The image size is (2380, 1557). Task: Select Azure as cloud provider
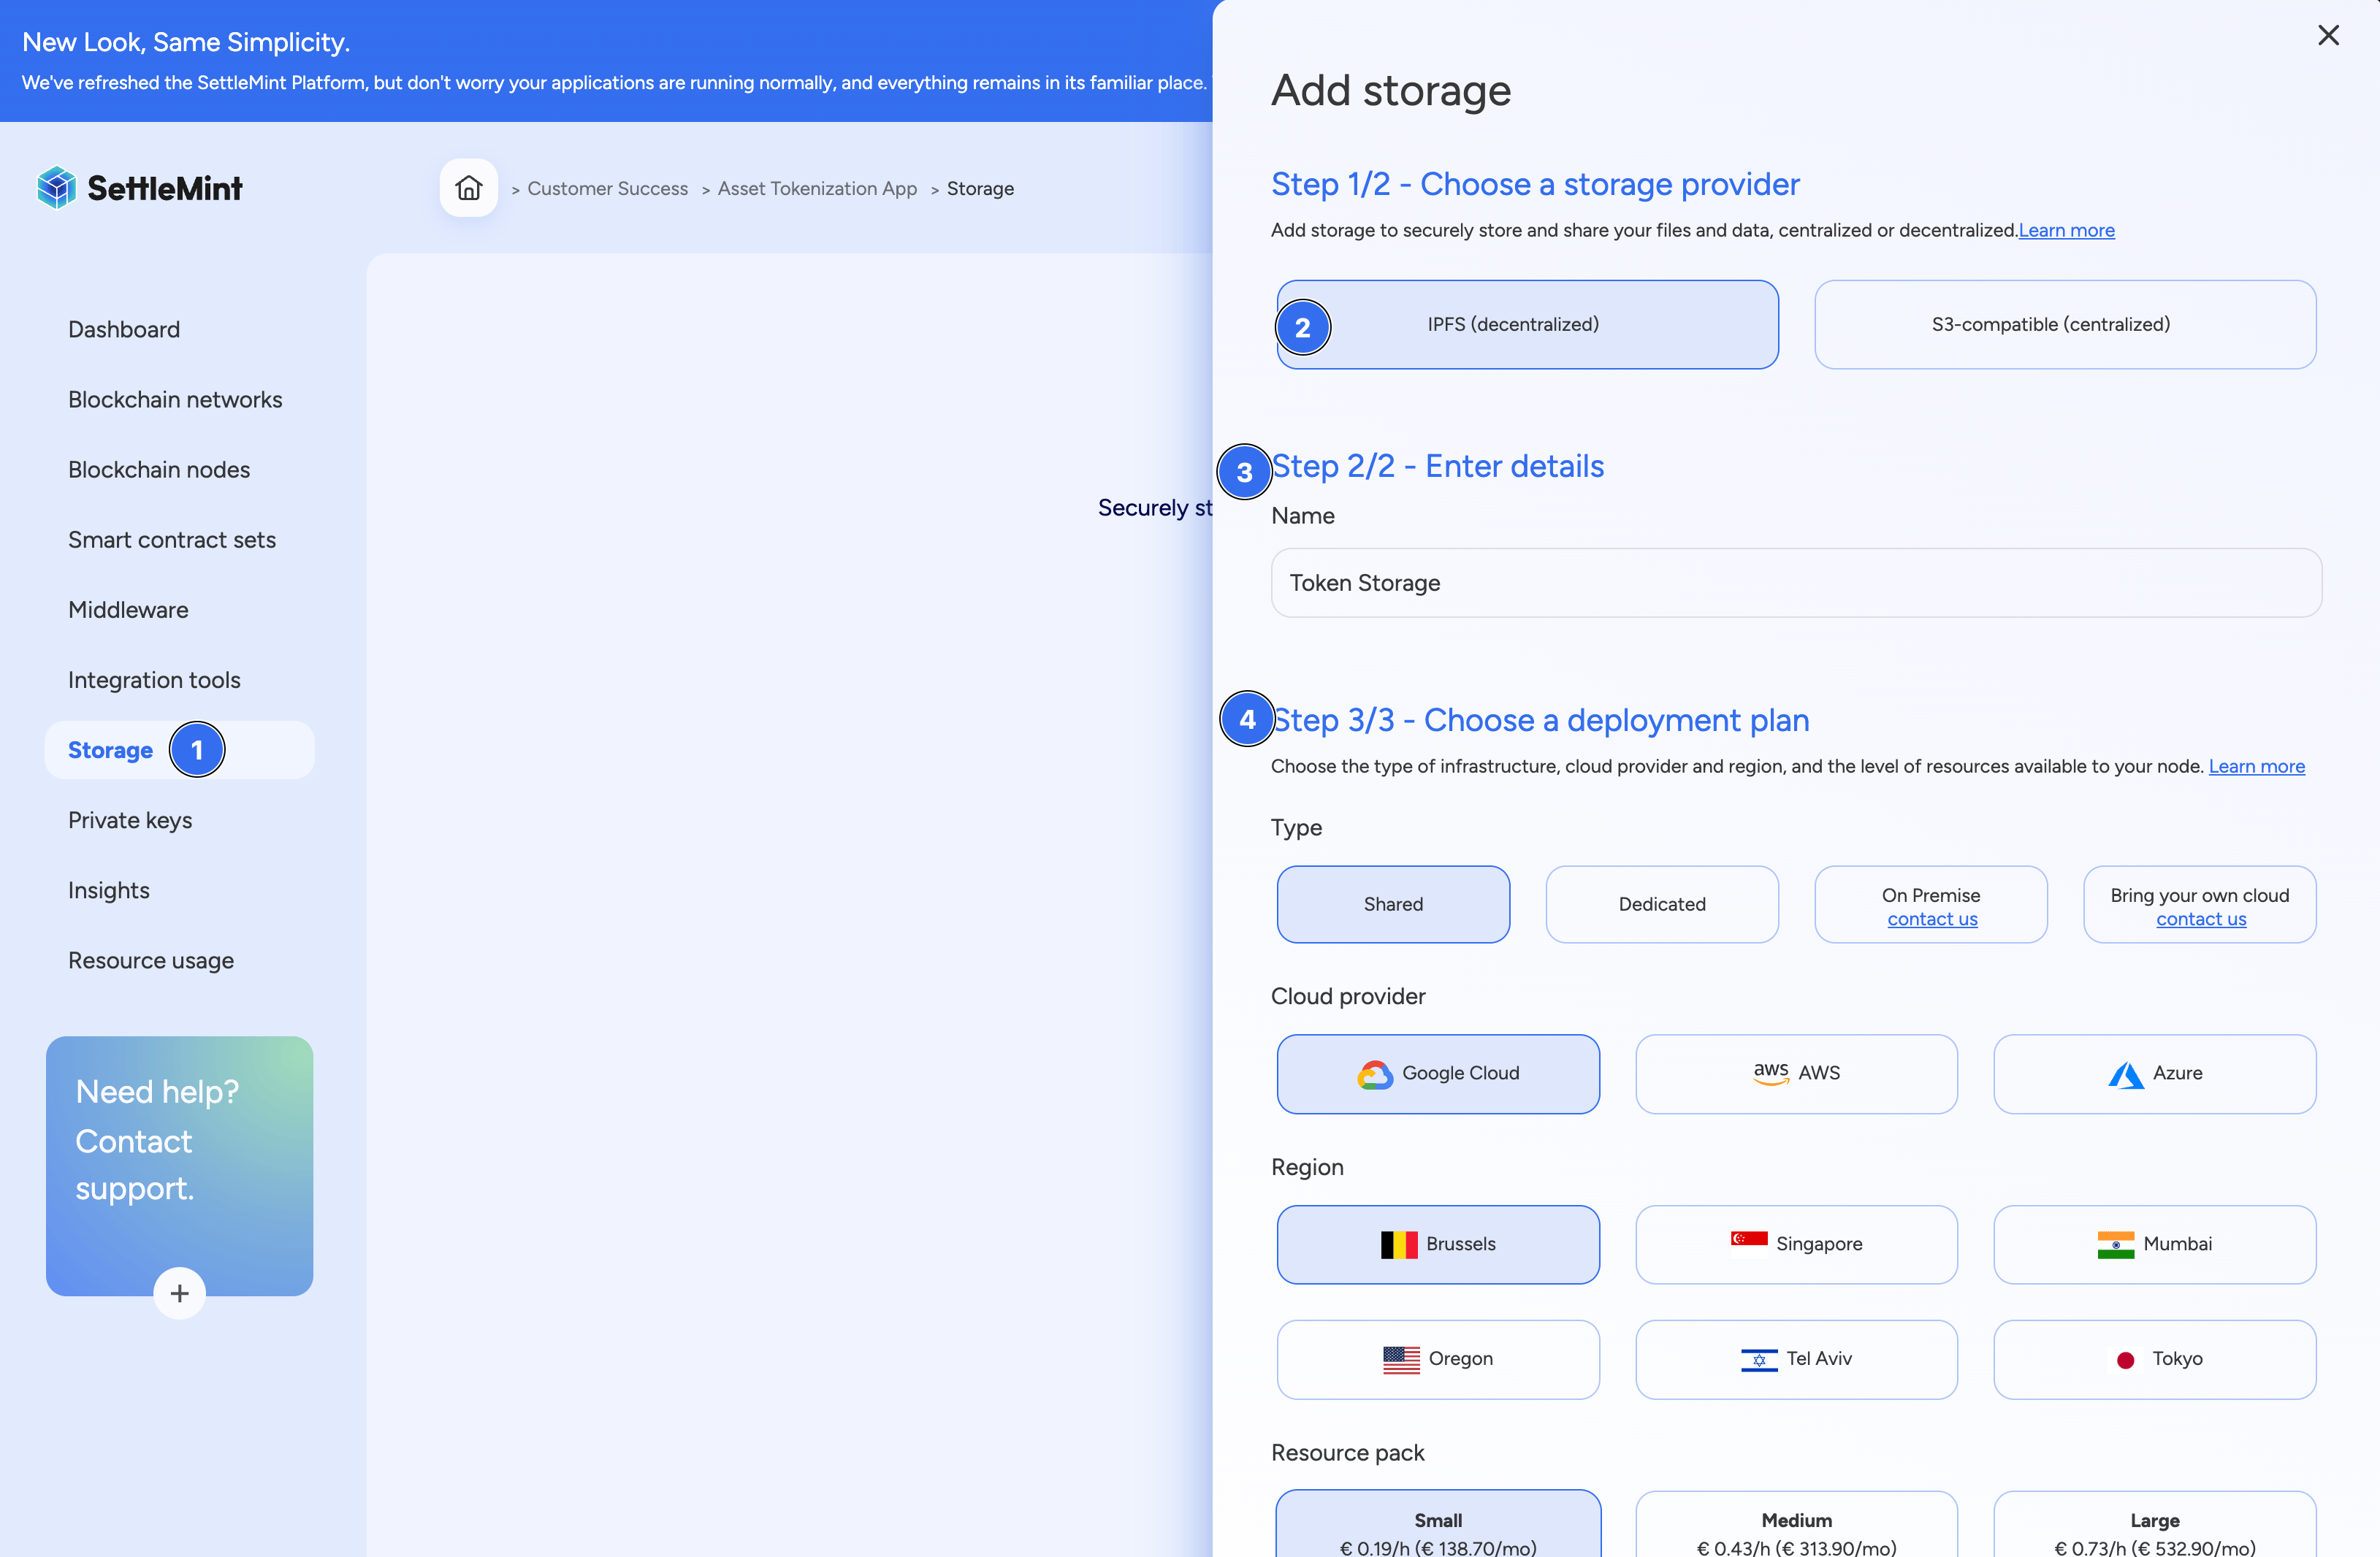[x=2154, y=1073]
